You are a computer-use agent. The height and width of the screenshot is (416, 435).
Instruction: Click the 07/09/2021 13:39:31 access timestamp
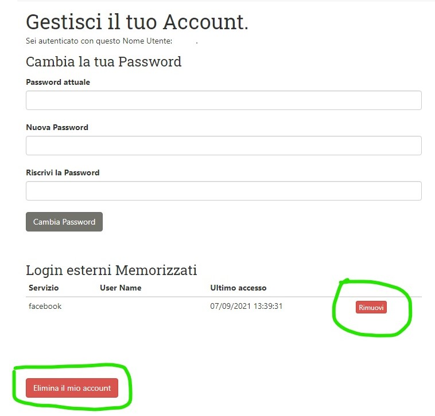[246, 307]
